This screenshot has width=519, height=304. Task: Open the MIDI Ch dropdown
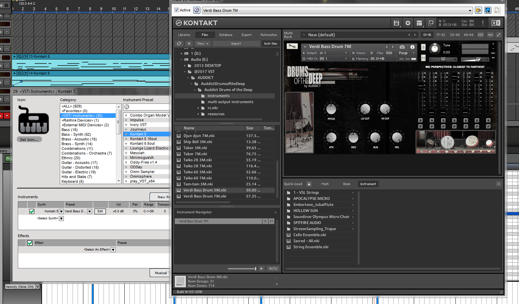[x=325, y=58]
